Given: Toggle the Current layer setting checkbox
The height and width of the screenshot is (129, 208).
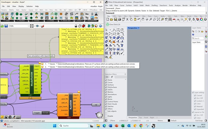Looking at the screenshot, I should 195,95.
